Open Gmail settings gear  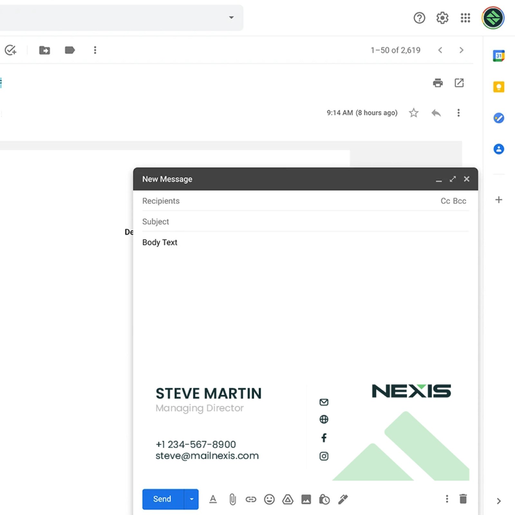(x=442, y=18)
